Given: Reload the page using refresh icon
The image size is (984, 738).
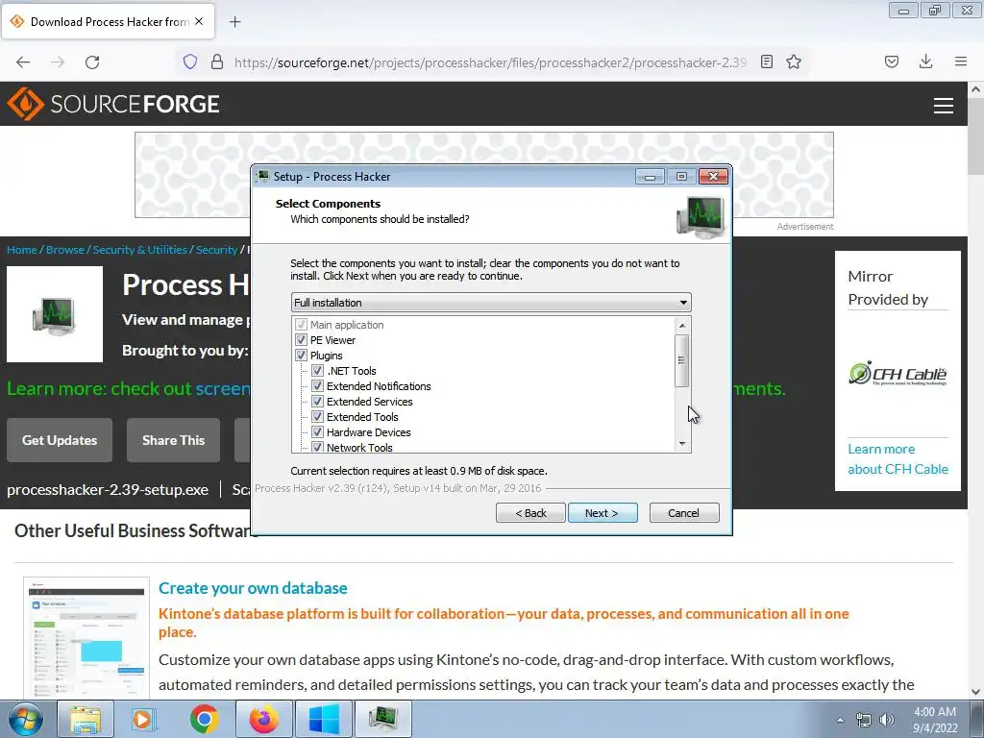Looking at the screenshot, I should [x=92, y=62].
